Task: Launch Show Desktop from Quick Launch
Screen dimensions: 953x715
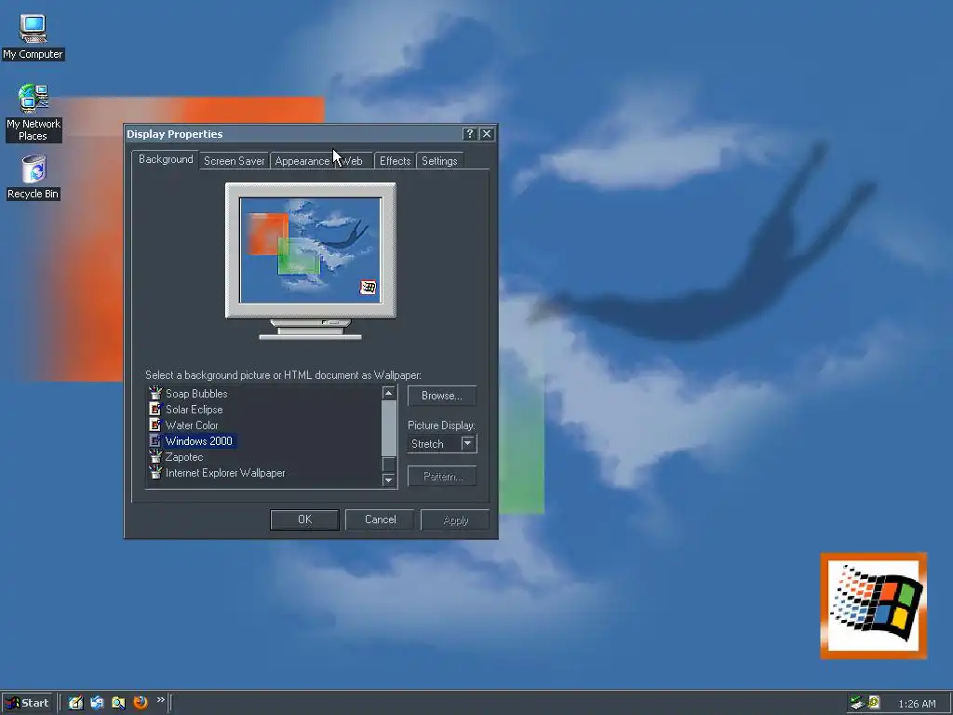Action: coord(75,703)
